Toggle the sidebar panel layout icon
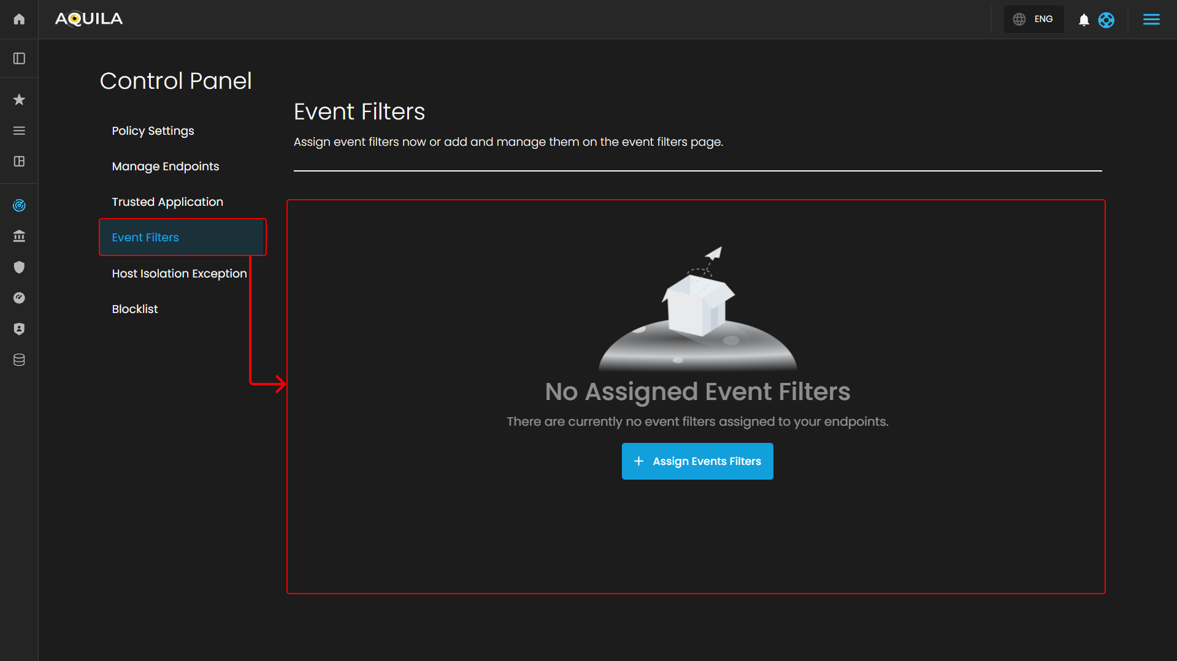 click(x=19, y=58)
